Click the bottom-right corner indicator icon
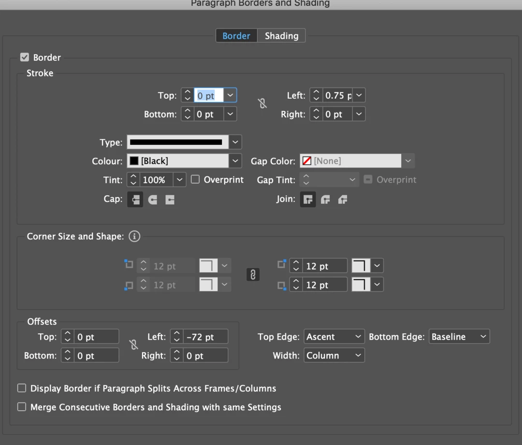The height and width of the screenshot is (445, 522). coord(282,286)
